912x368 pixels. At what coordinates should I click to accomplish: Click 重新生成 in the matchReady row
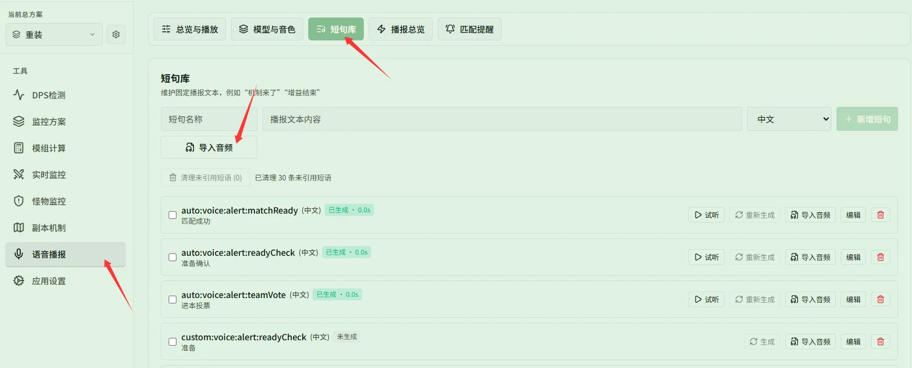tap(755, 215)
